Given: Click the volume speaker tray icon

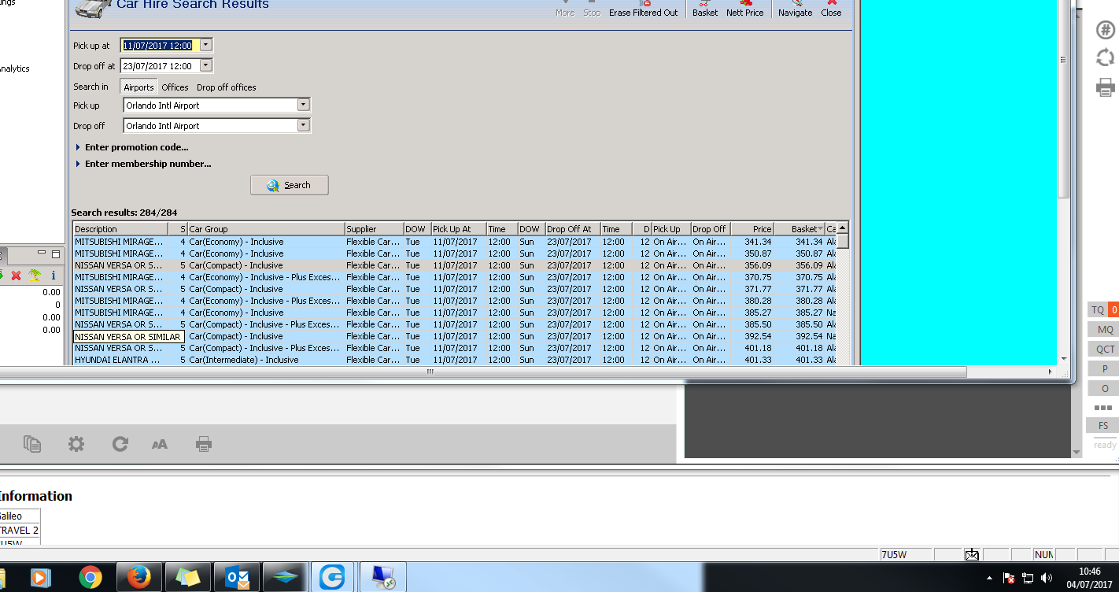Looking at the screenshot, I should pos(1047,578).
